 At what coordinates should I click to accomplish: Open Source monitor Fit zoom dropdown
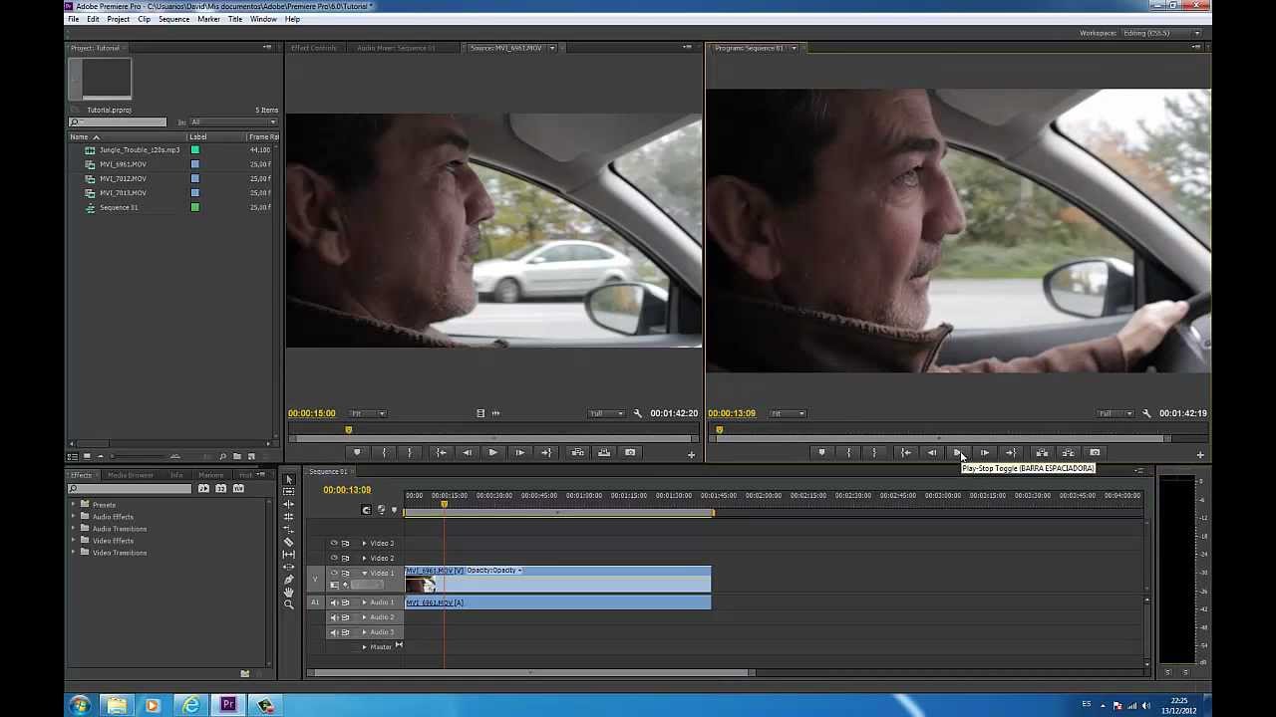click(x=368, y=413)
